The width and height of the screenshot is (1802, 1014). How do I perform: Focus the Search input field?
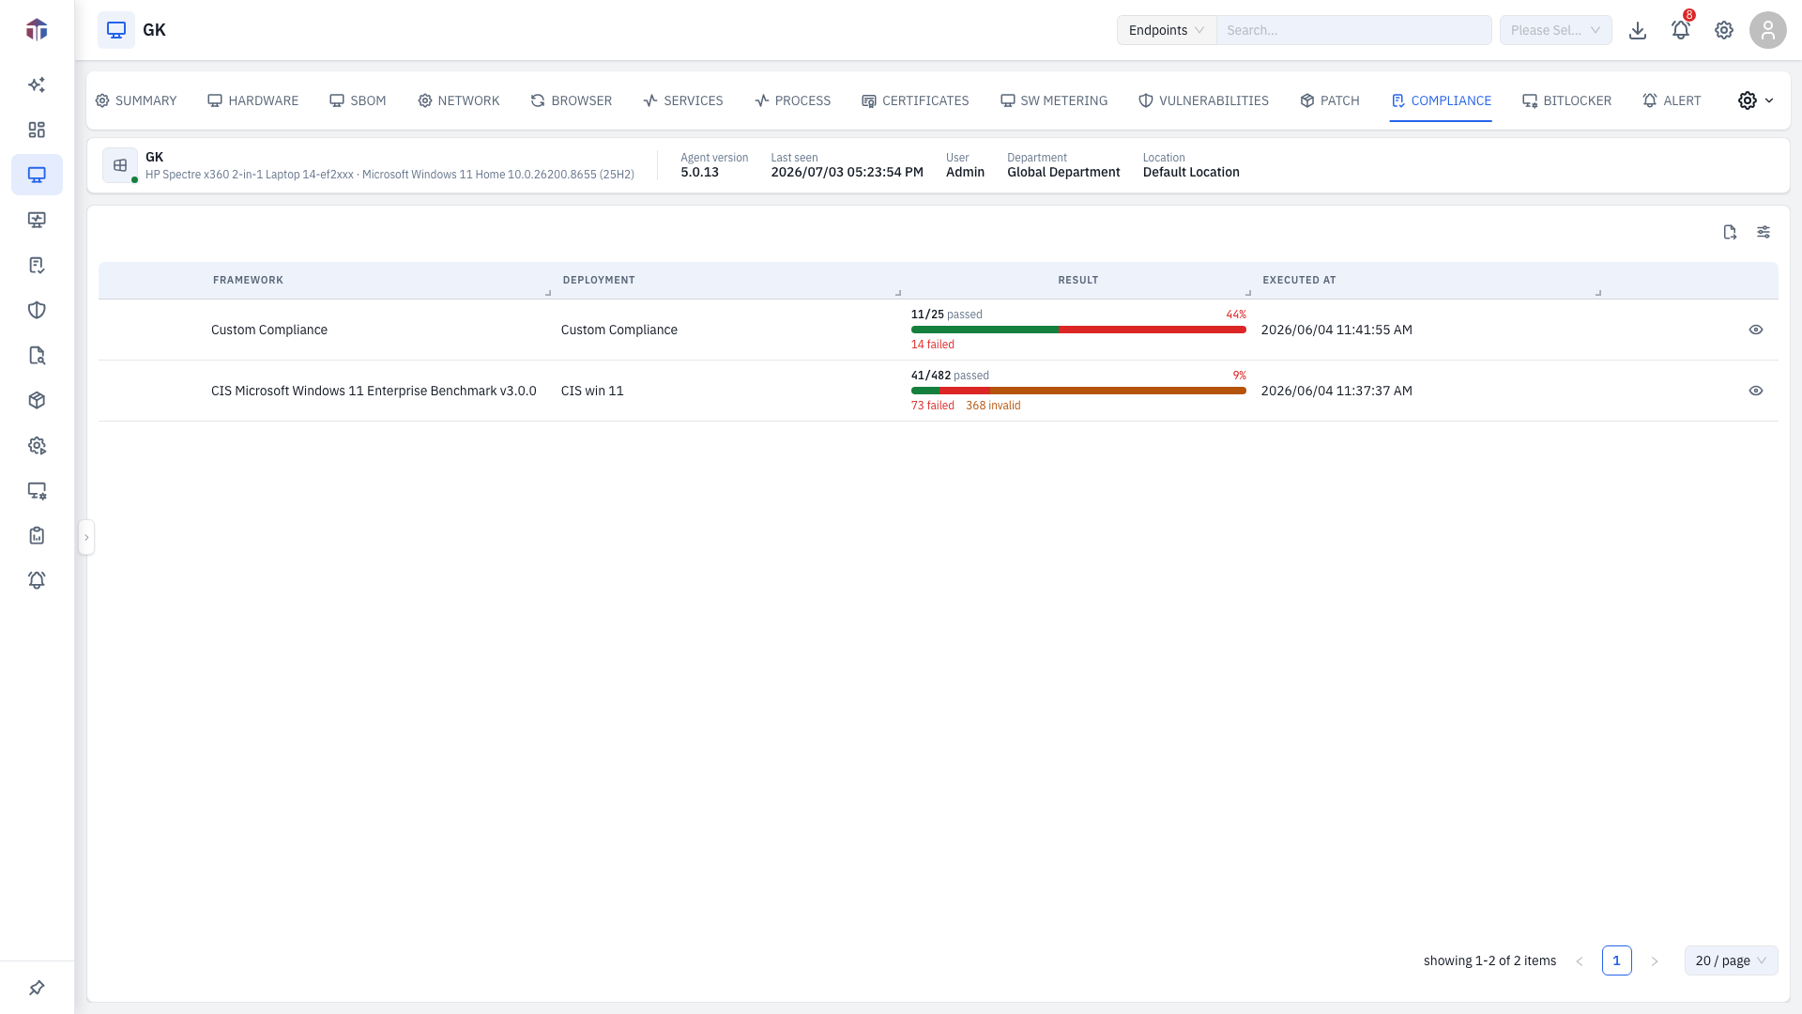1353,30
